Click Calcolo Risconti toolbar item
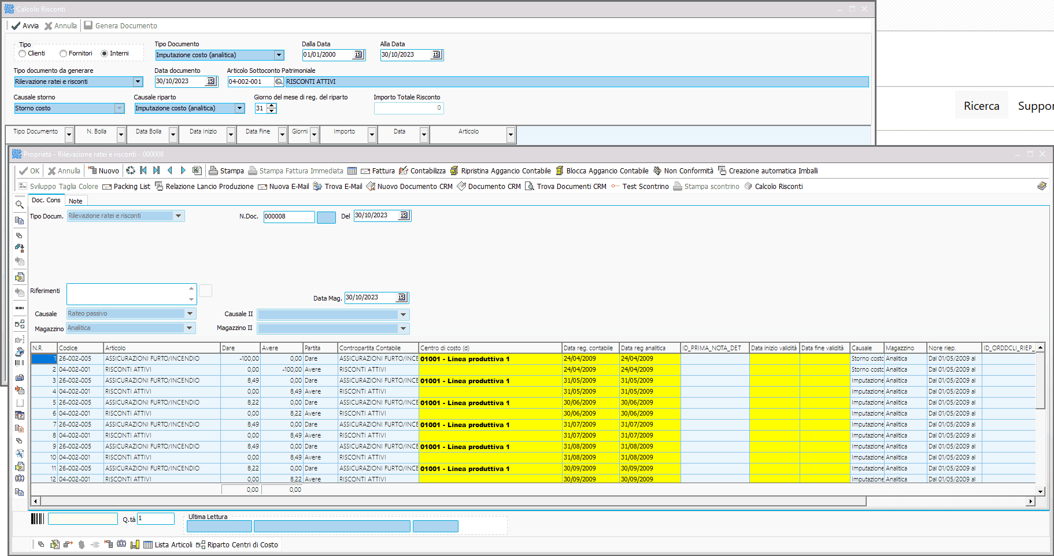 [x=773, y=186]
